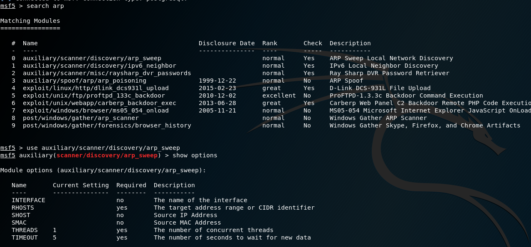Screen dimensions: 531x247
Task: Click exploit/unix/webapp/carberp_backdoor_exec module name
Action: [99, 103]
